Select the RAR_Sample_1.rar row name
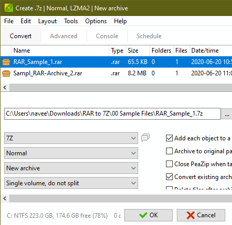 (x=38, y=62)
